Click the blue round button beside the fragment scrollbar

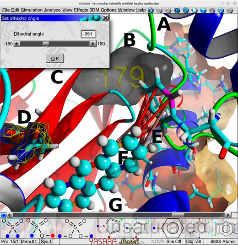[x=4, y=215]
